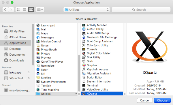Screen dimensions: 173x105
Task: Click the Digital Color Meter icon
Action: pos(84,53)
